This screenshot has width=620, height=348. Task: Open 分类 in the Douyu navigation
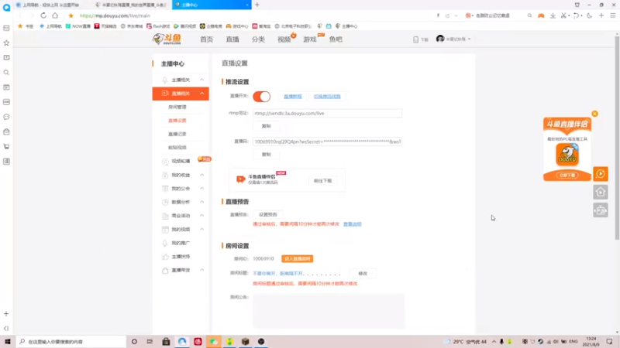258,39
